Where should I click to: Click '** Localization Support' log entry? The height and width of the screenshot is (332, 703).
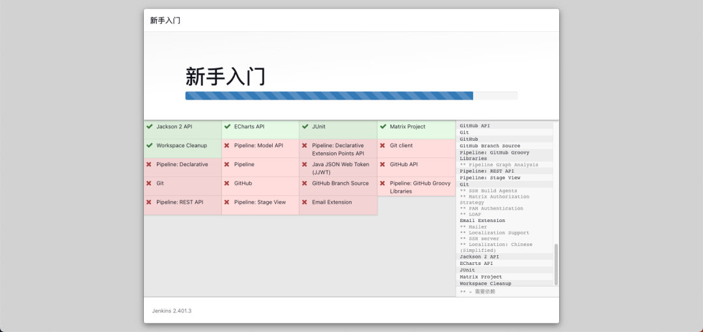495,233
